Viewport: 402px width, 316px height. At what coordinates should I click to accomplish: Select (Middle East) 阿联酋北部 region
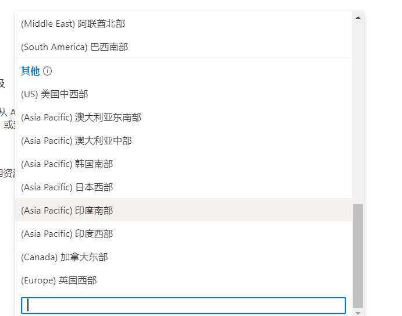pos(73,24)
